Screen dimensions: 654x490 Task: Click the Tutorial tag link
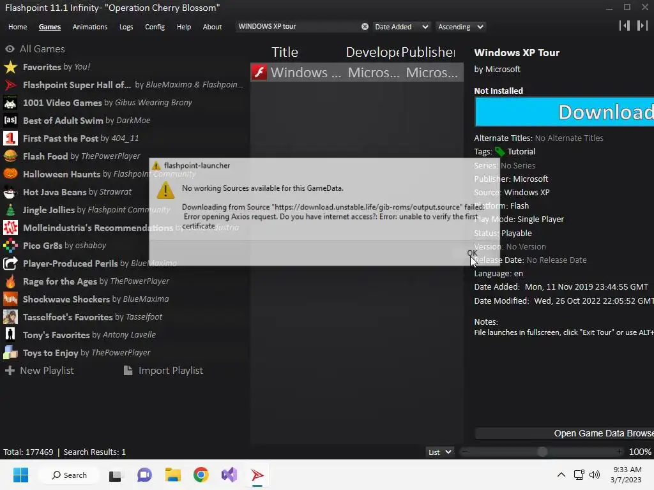tap(521, 152)
